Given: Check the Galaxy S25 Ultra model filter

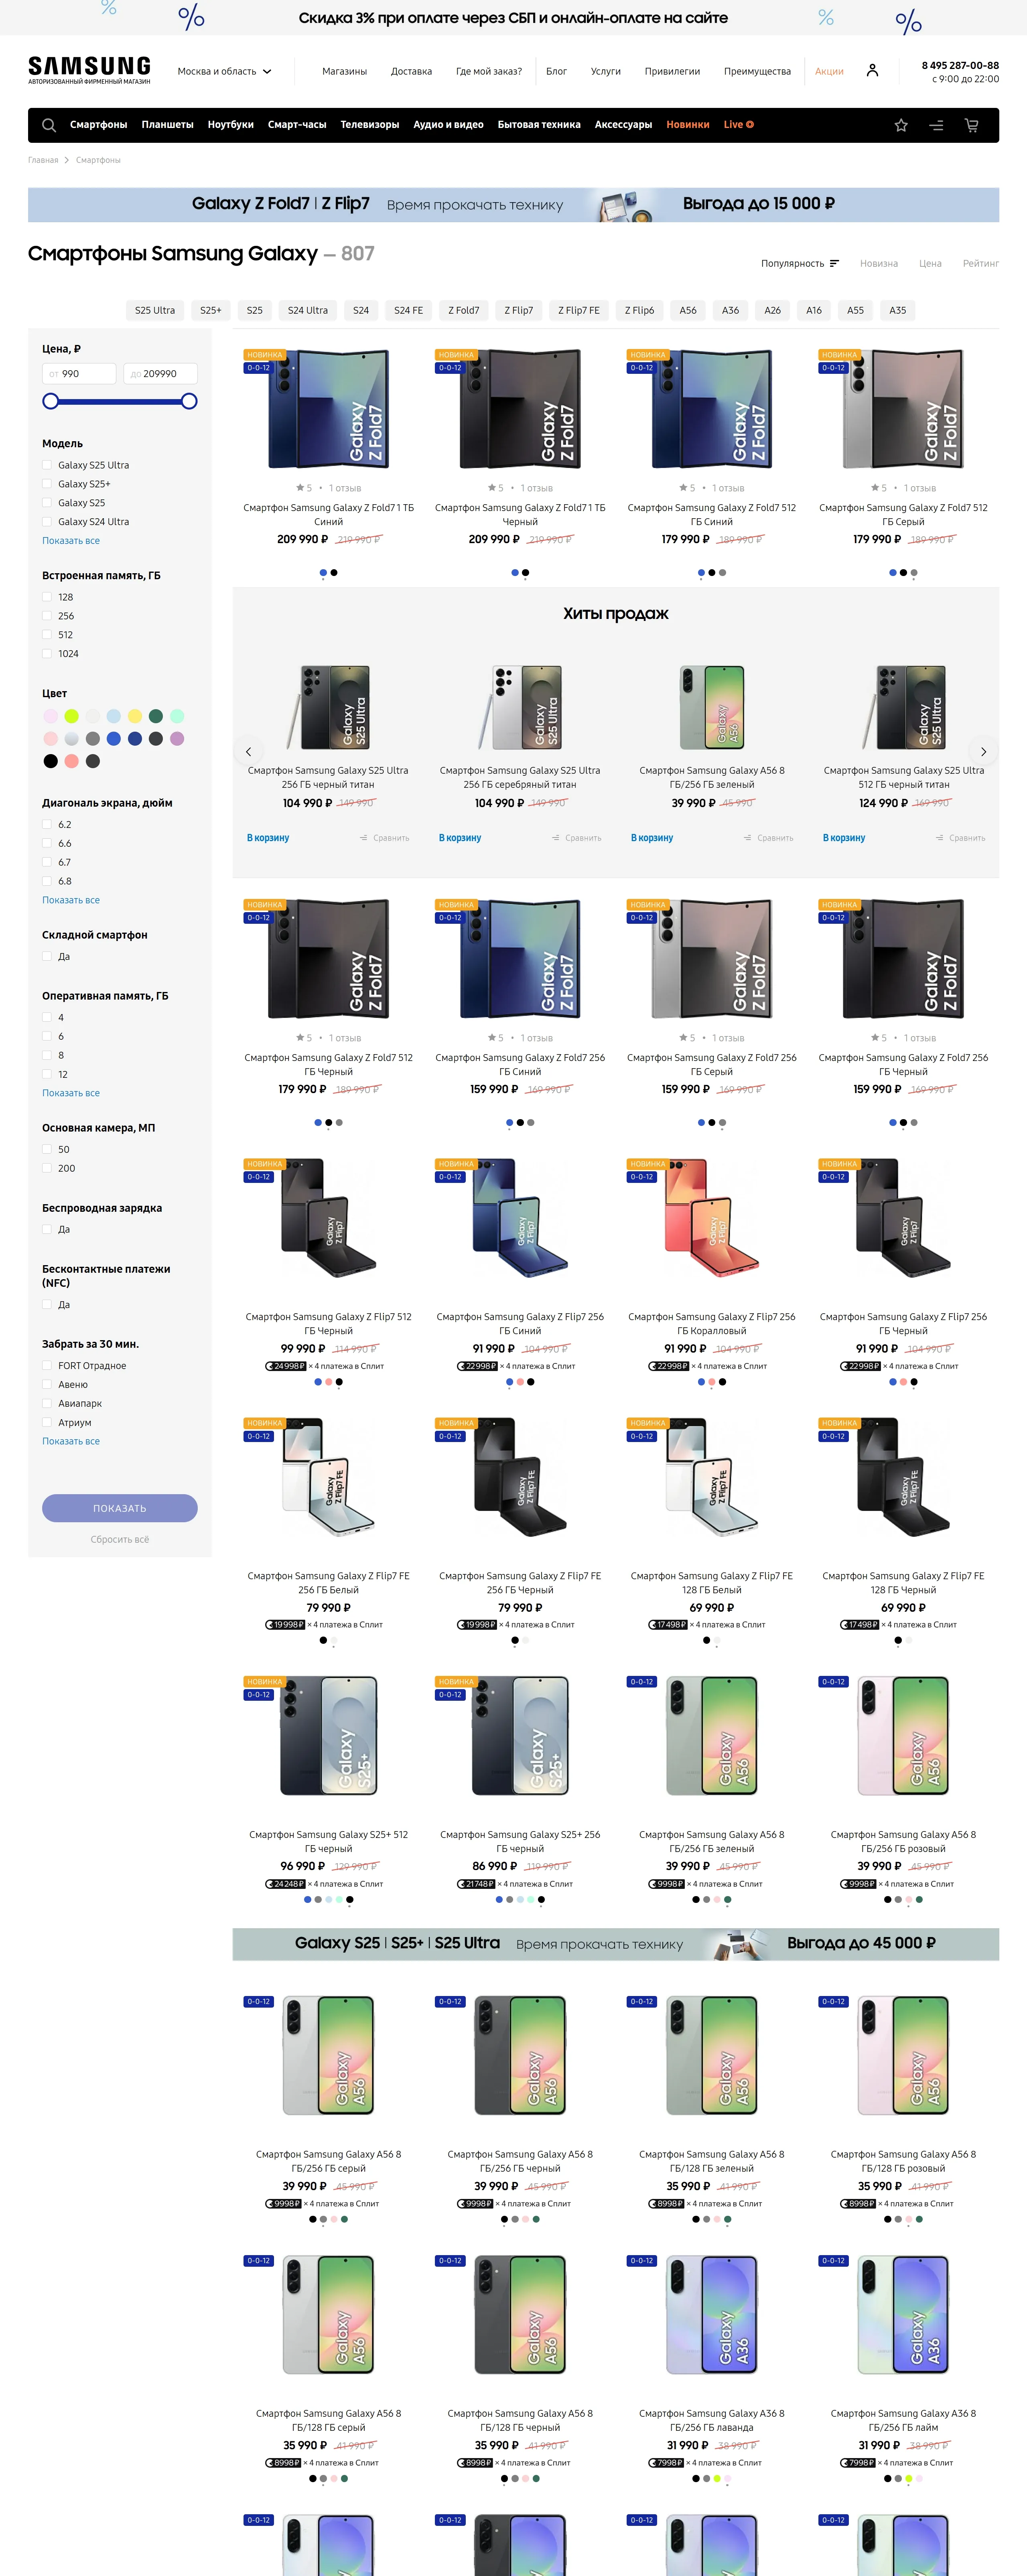Looking at the screenshot, I should (x=47, y=465).
